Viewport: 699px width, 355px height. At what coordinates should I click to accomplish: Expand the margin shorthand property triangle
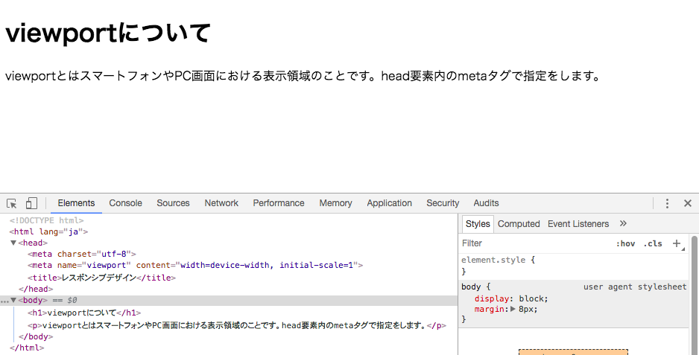click(x=512, y=309)
